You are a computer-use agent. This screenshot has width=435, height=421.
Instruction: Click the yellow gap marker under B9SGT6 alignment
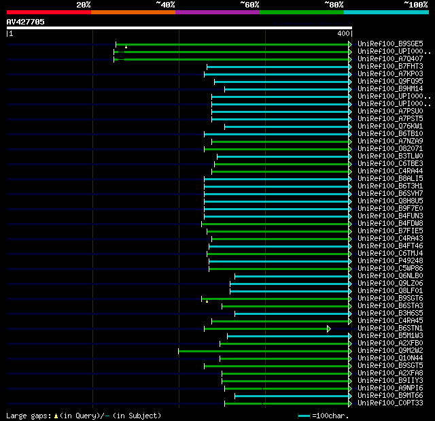[207, 301]
